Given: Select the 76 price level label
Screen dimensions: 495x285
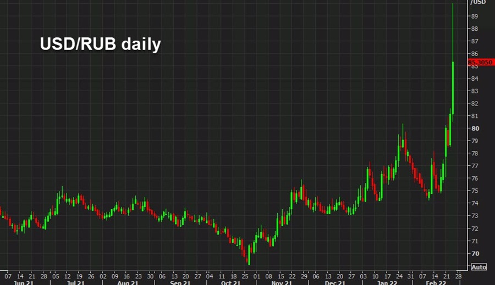Looking at the screenshot, I should (x=475, y=178).
